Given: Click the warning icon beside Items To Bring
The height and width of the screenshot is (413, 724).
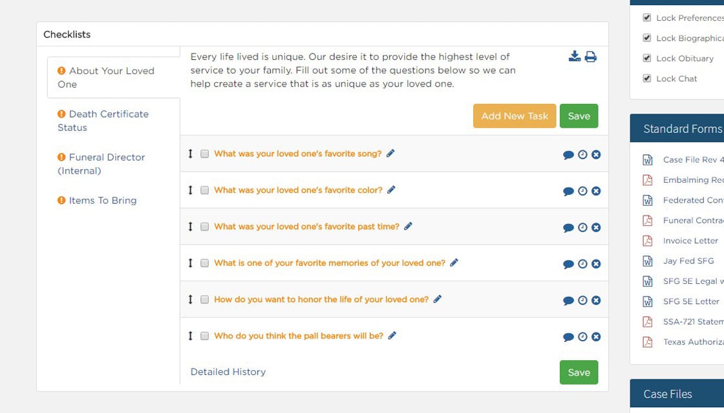Looking at the screenshot, I should pos(61,200).
